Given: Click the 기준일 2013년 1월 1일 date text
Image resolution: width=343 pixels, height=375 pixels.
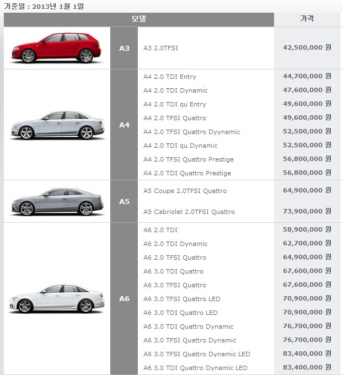Looking at the screenshot, I should (44, 6).
